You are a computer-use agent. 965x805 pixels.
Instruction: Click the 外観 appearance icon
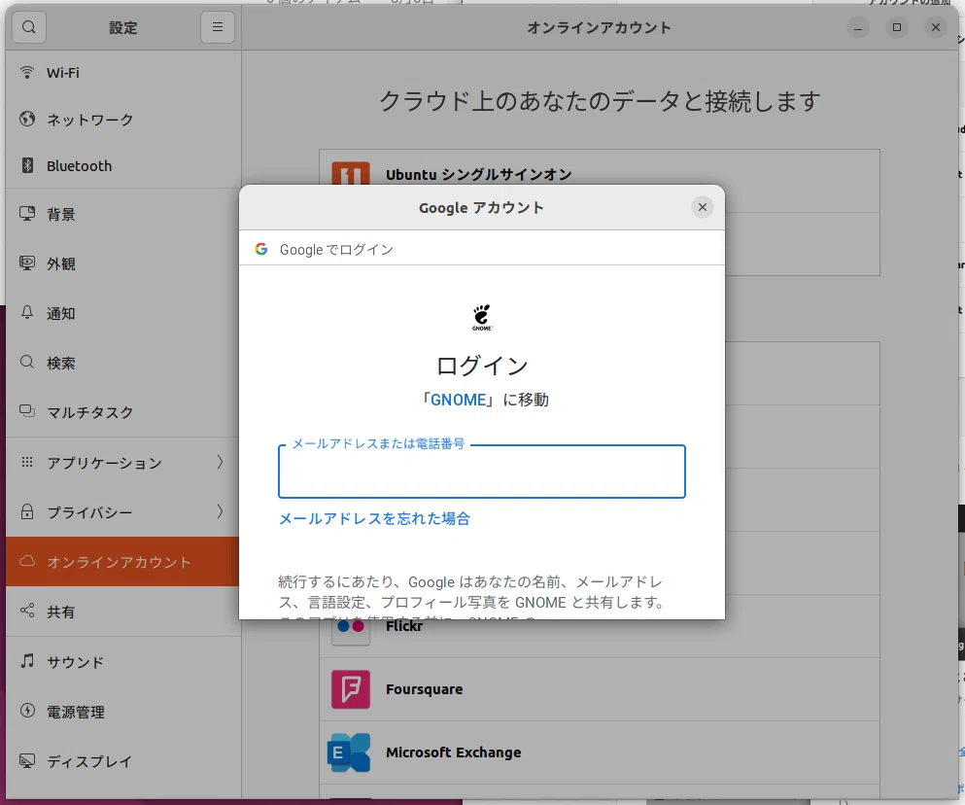pyautogui.click(x=27, y=263)
